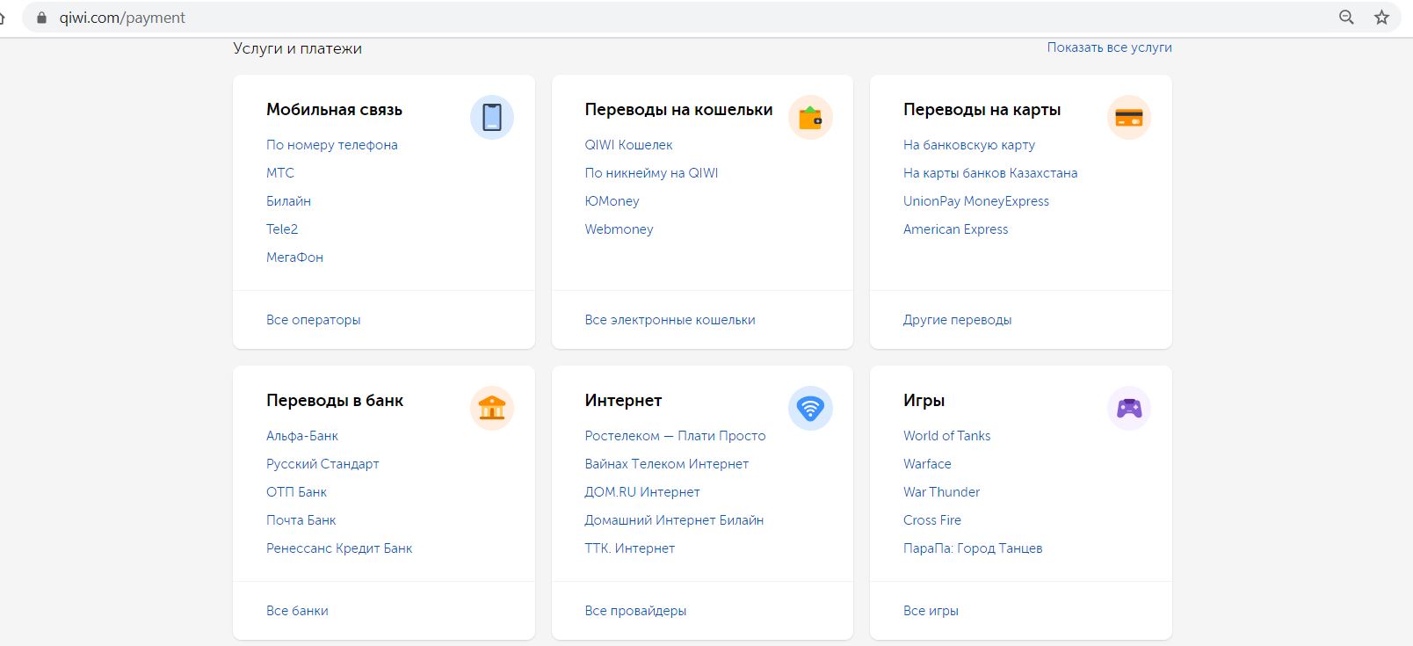
Task: Click the Переводы в банк heading
Action: [x=335, y=401]
